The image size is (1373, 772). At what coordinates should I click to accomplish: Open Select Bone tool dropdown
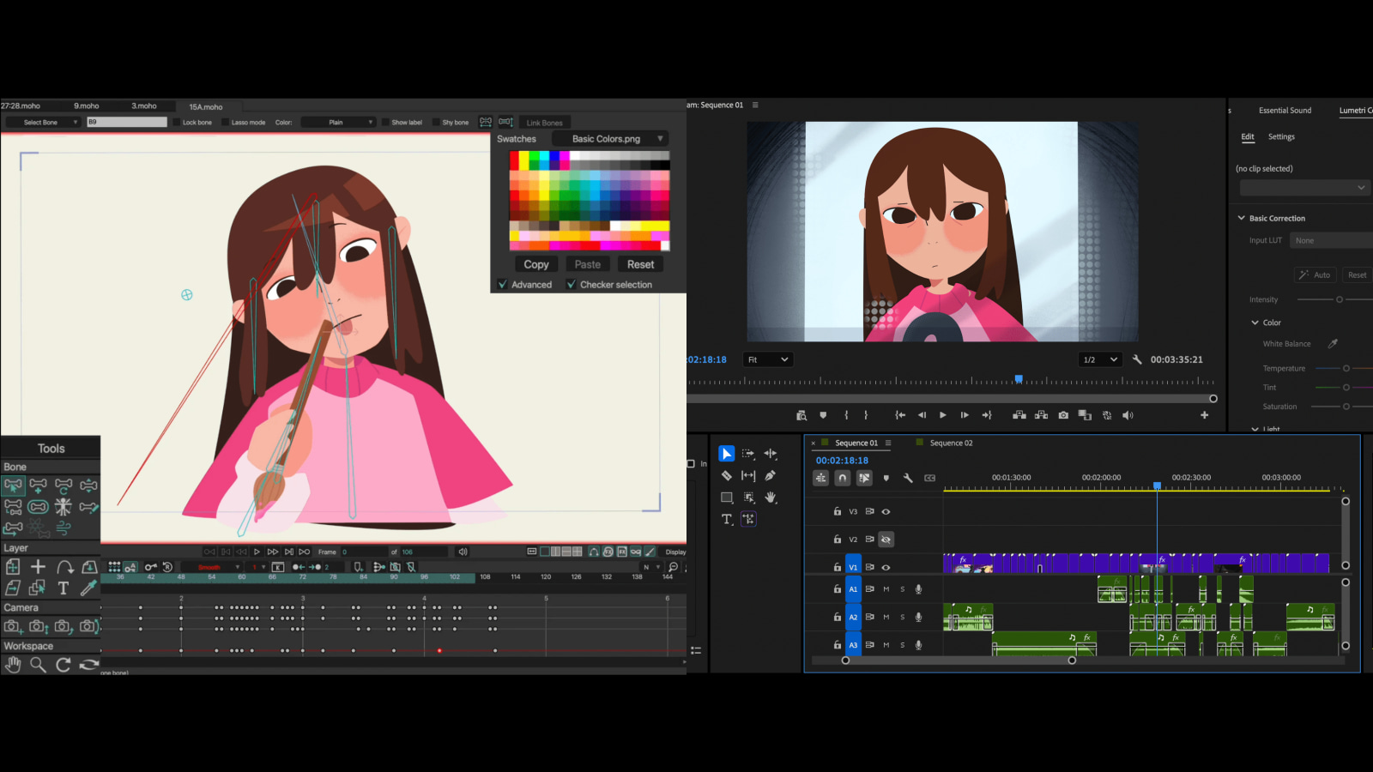[43, 123]
